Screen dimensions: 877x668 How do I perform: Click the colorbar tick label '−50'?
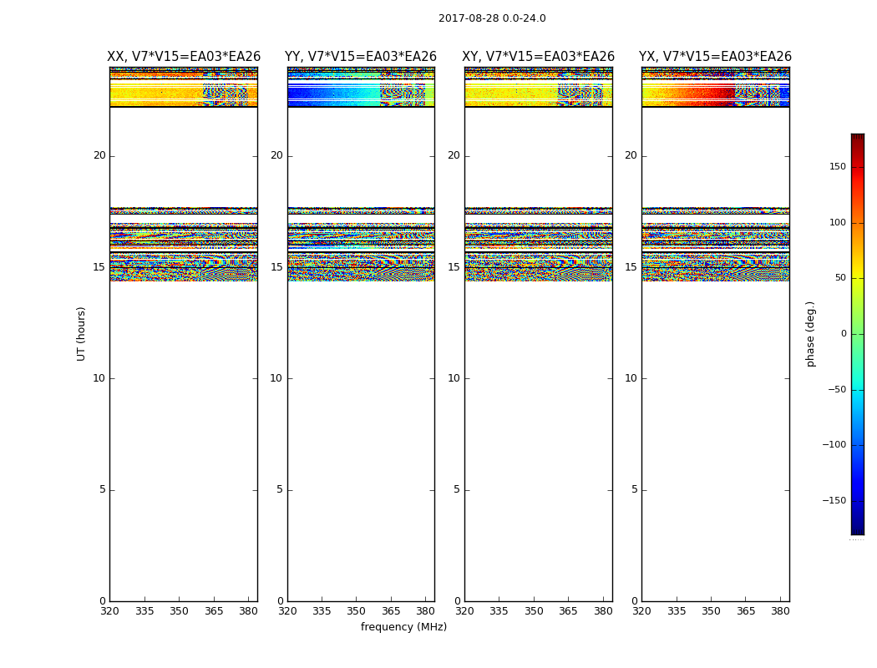[x=837, y=389]
